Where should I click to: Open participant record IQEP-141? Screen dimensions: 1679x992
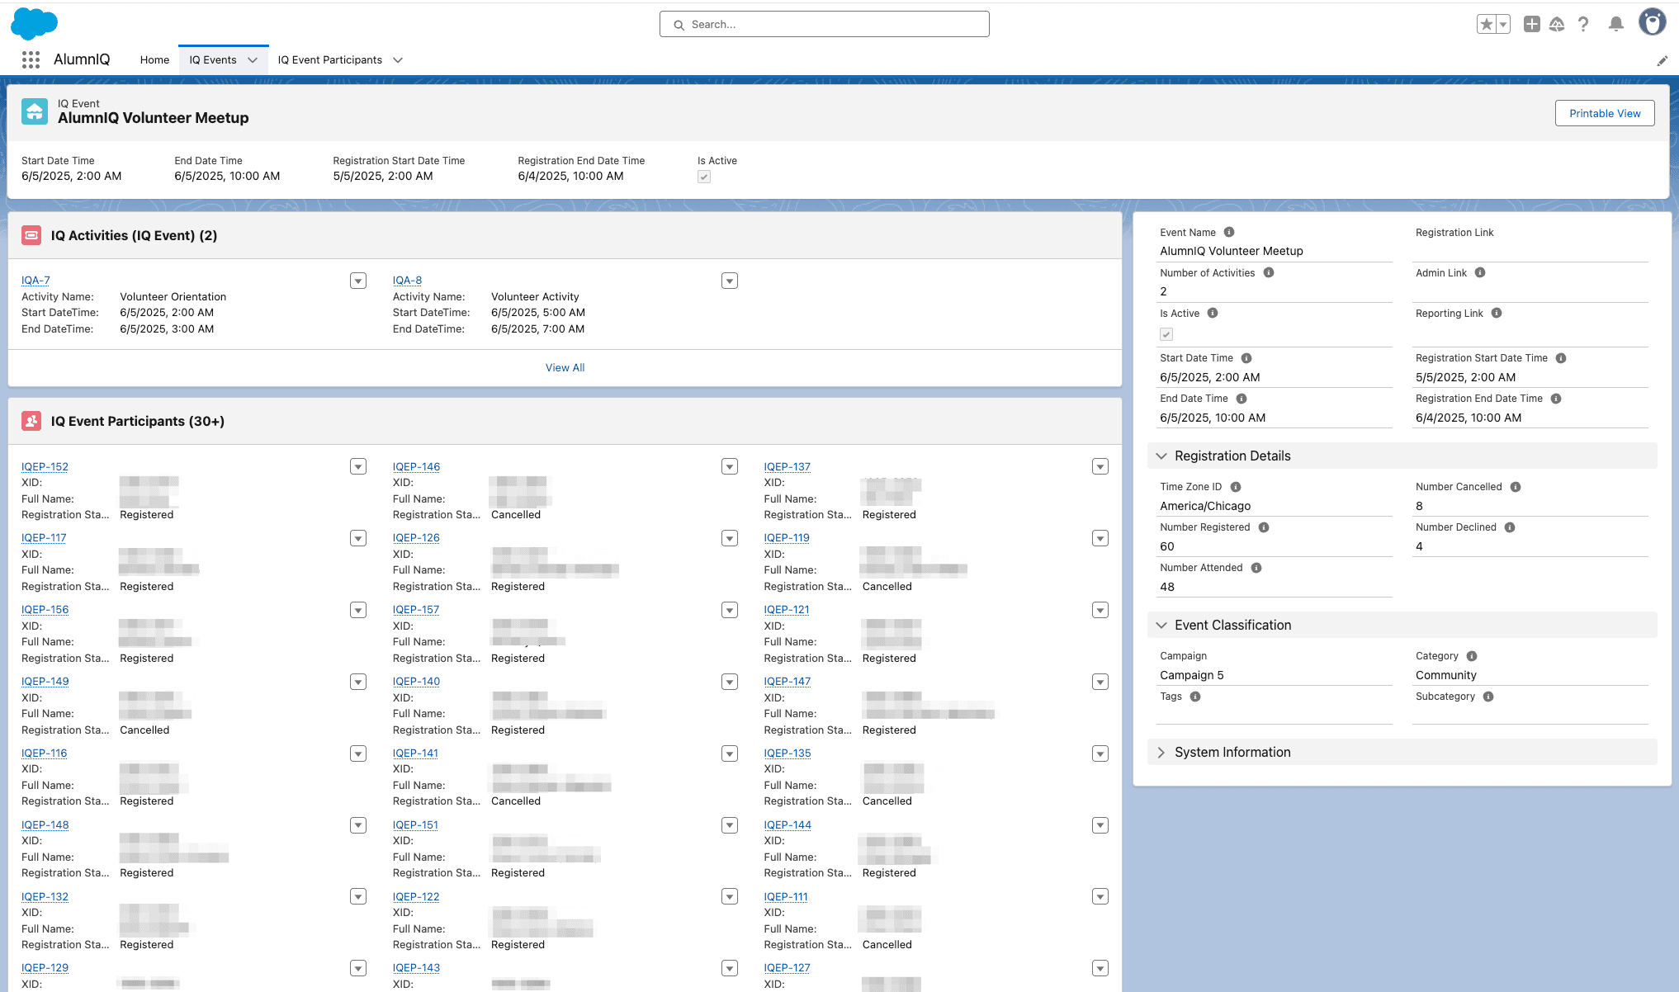415,753
